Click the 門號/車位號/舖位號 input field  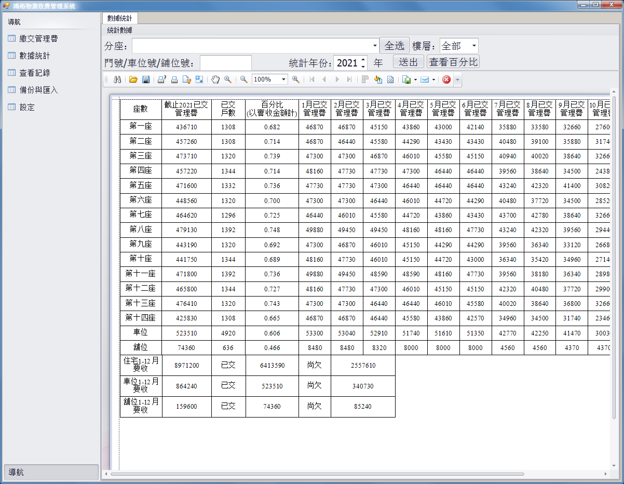click(226, 63)
